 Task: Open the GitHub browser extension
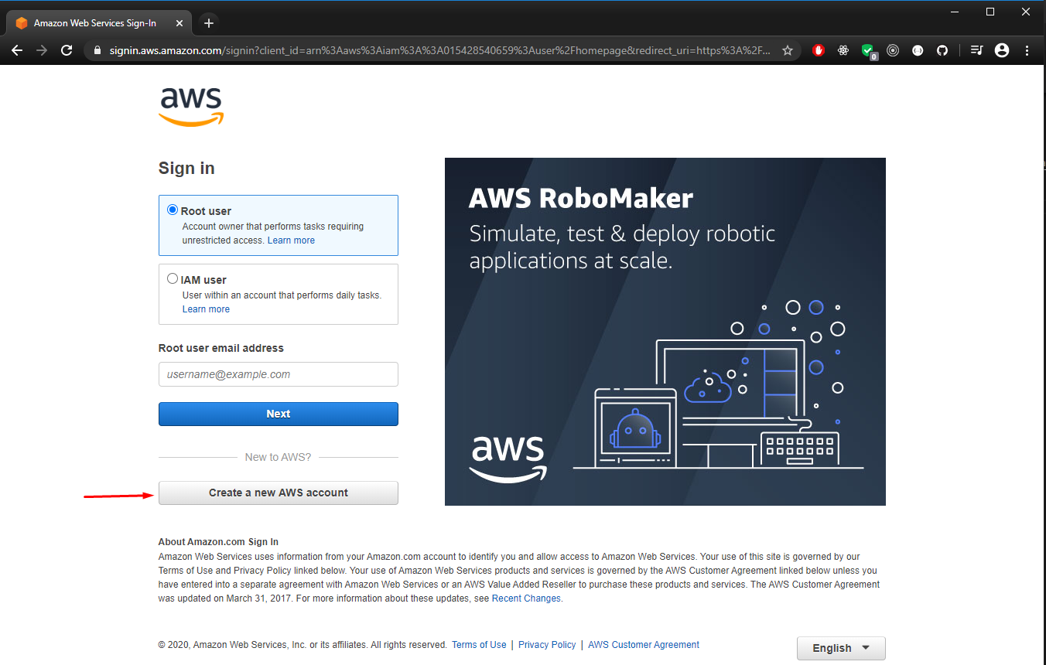(942, 50)
